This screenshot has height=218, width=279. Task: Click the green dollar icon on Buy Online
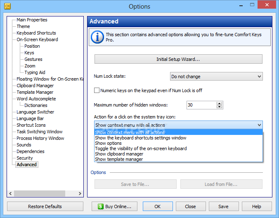(100, 206)
